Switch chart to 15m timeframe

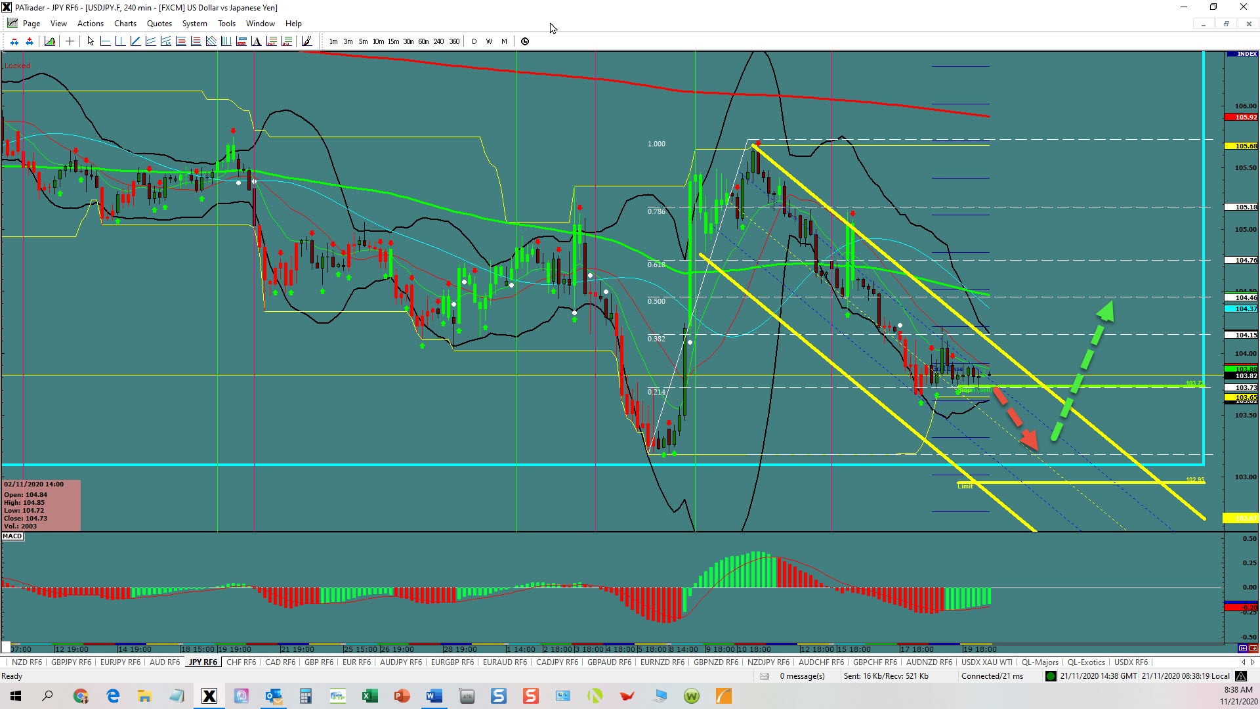coord(393,41)
